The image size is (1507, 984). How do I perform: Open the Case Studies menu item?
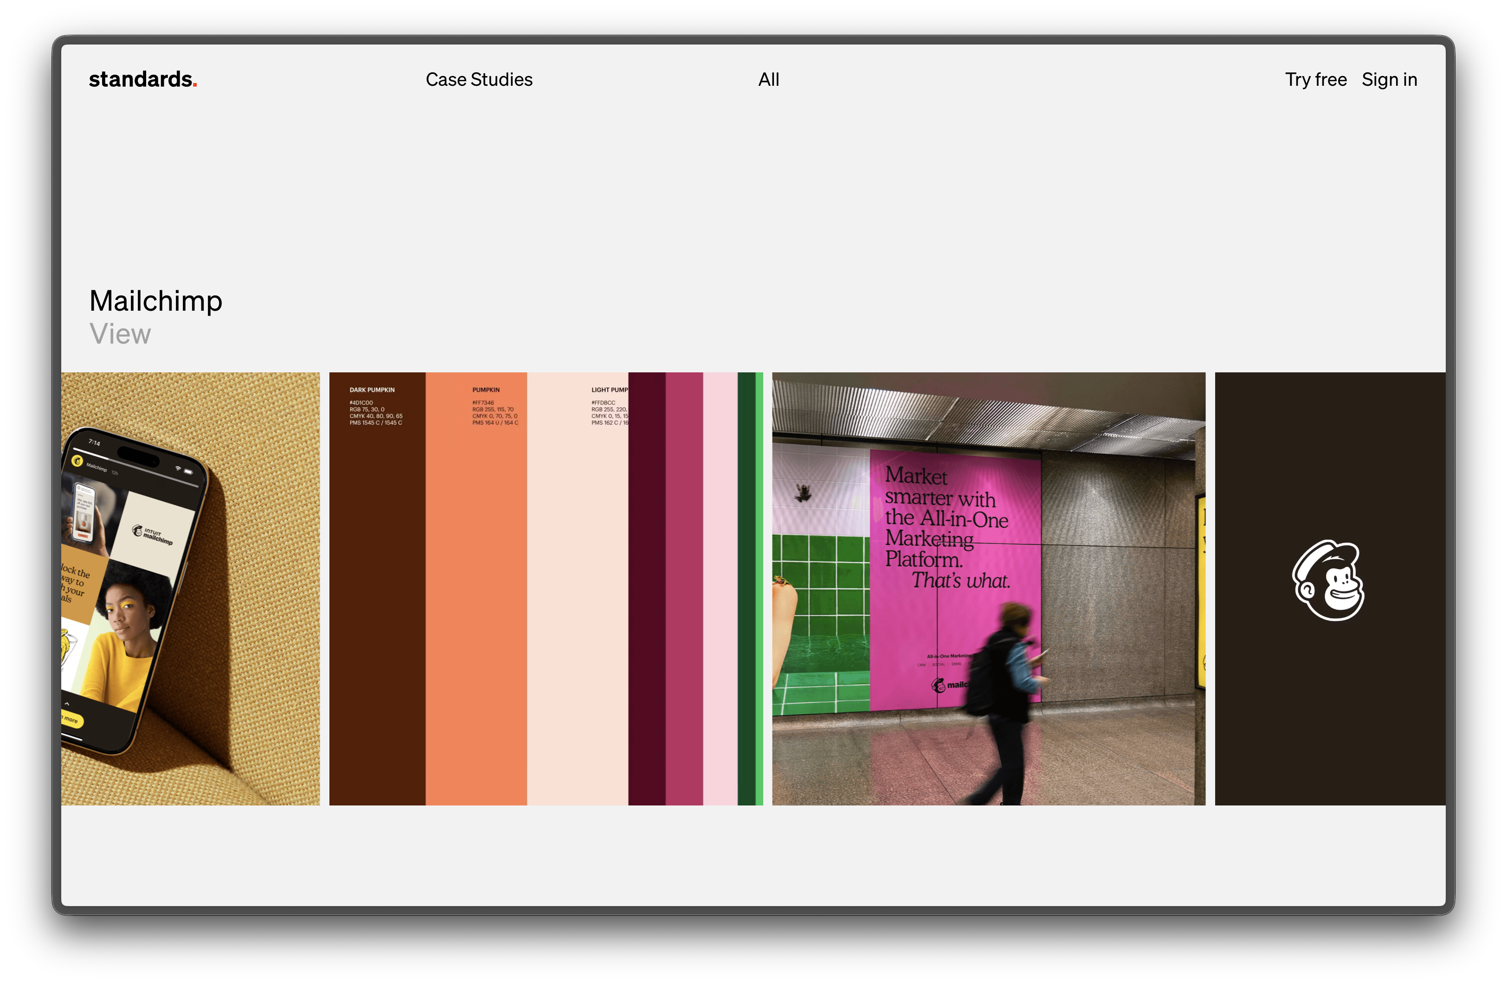tap(479, 80)
